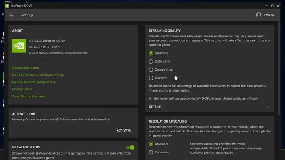Screen dimensions: 285x160
Task: Click the info icon beside data usage note
Action: point(150,99)
